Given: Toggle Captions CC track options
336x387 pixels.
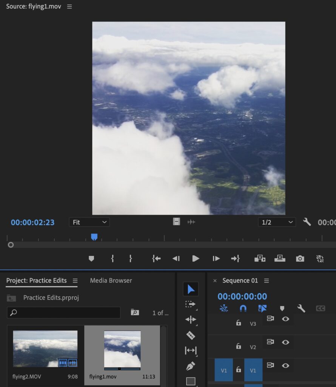Looking at the screenshot, I should click(321, 308).
